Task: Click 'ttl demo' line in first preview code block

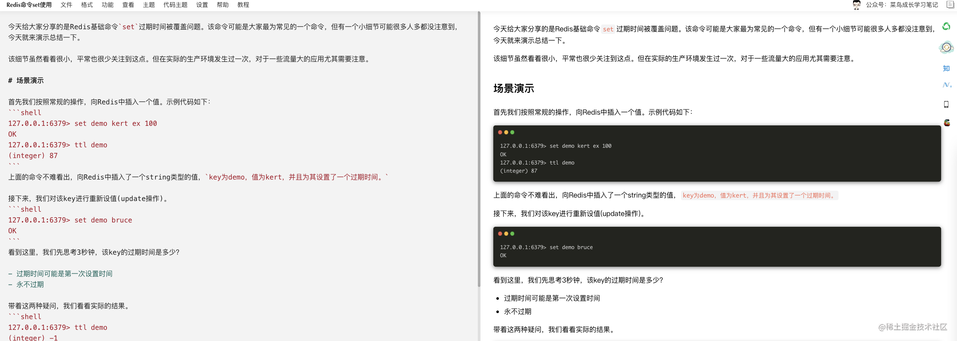Action: (537, 163)
